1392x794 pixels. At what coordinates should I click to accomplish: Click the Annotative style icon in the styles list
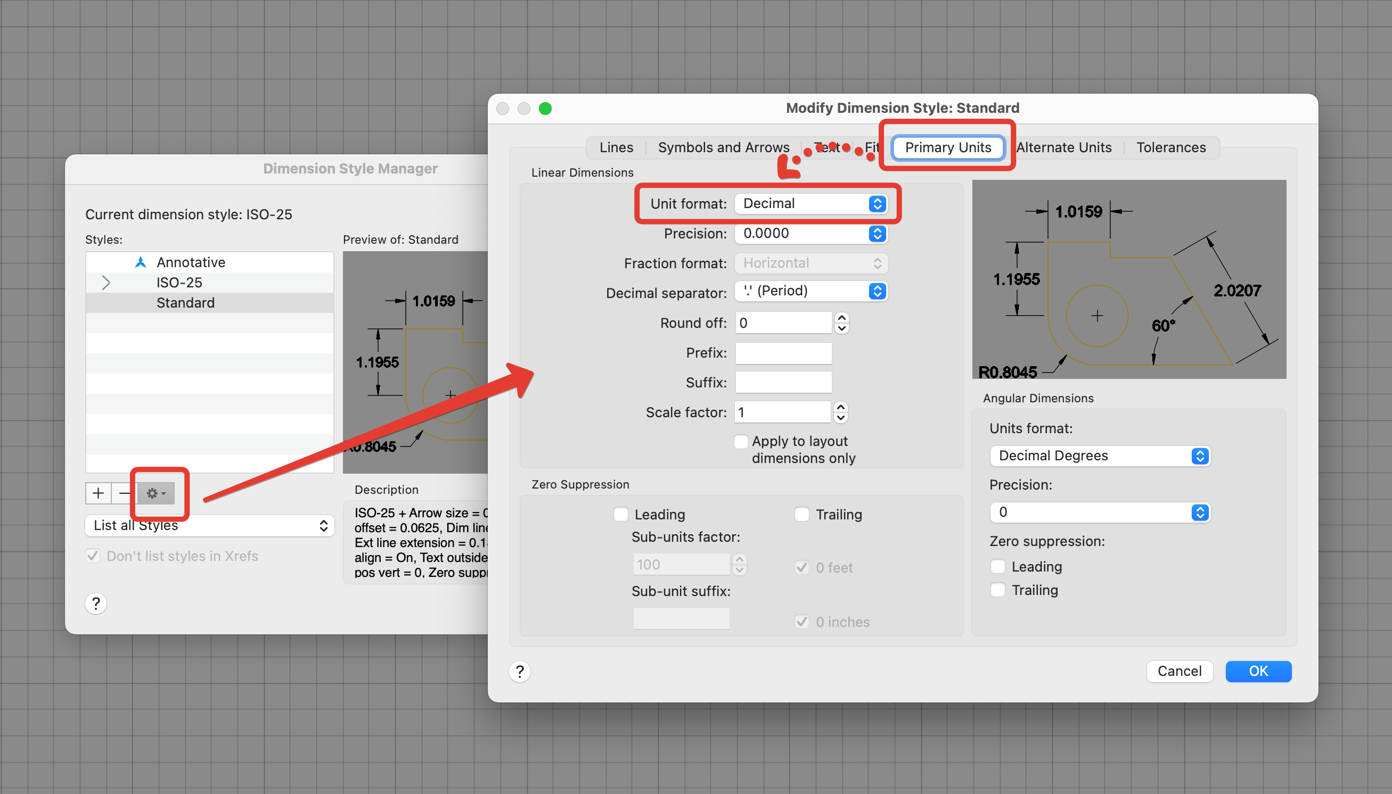point(140,262)
